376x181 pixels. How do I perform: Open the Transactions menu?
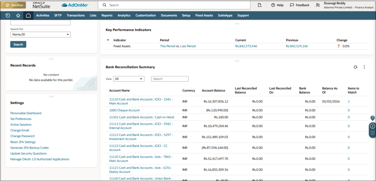pos(76,15)
